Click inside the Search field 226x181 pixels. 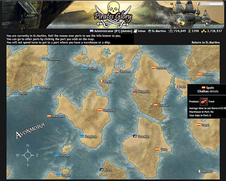click(210, 4)
